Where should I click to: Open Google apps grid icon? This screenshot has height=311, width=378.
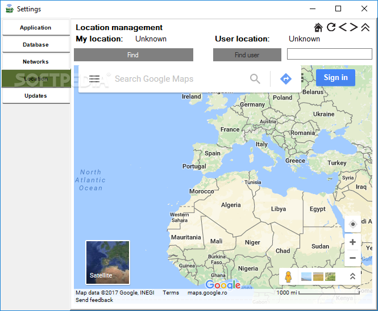(302, 78)
